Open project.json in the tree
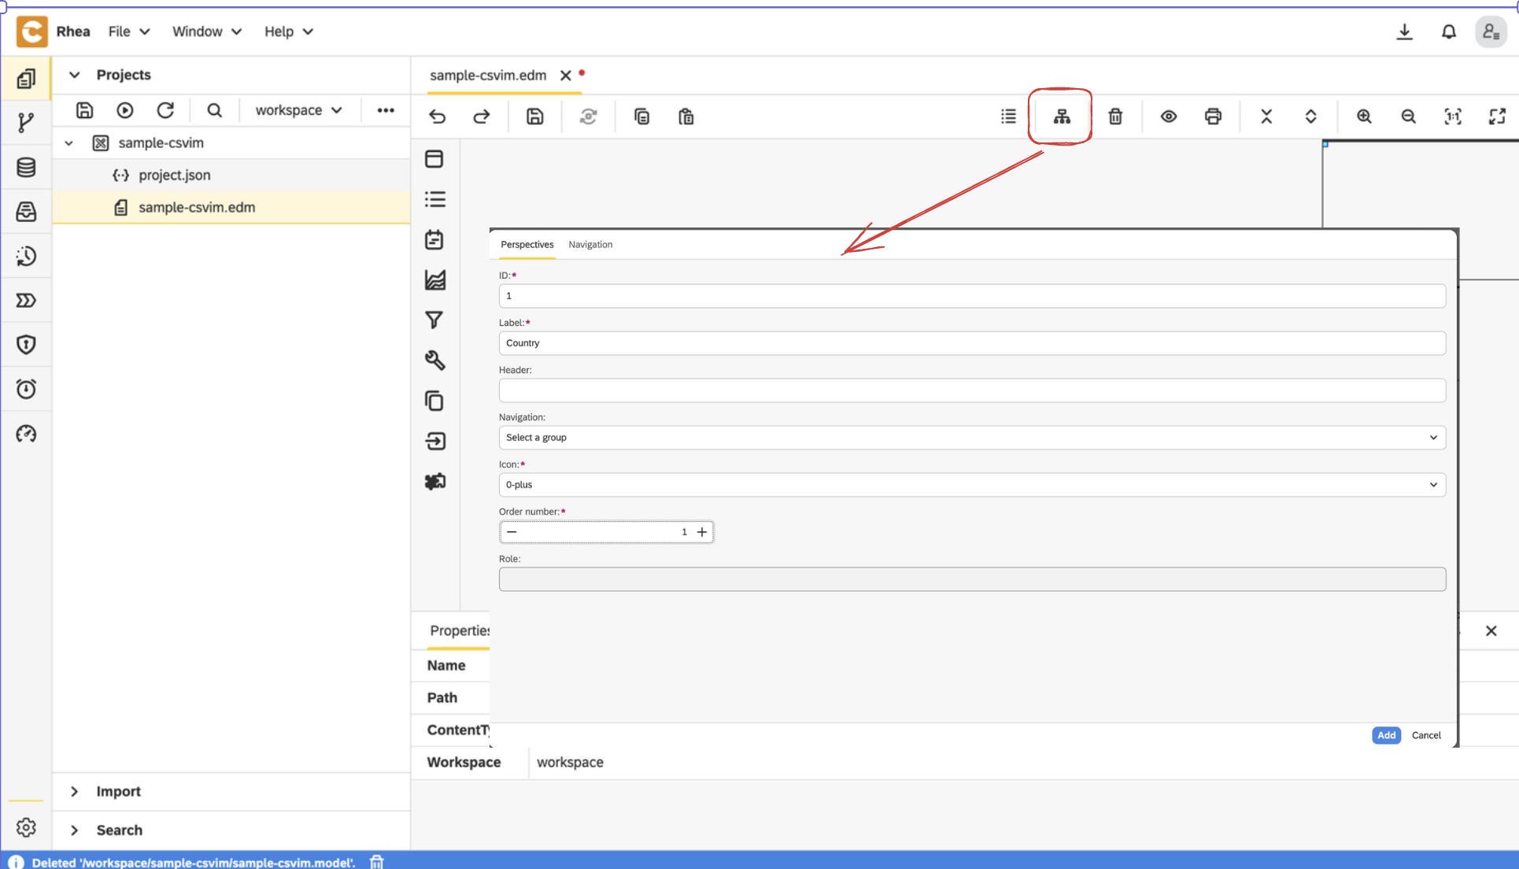Viewport: 1519px width, 869px height. (x=174, y=176)
